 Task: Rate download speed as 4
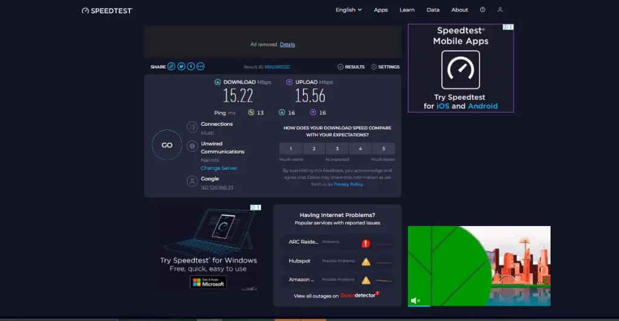tap(360, 149)
